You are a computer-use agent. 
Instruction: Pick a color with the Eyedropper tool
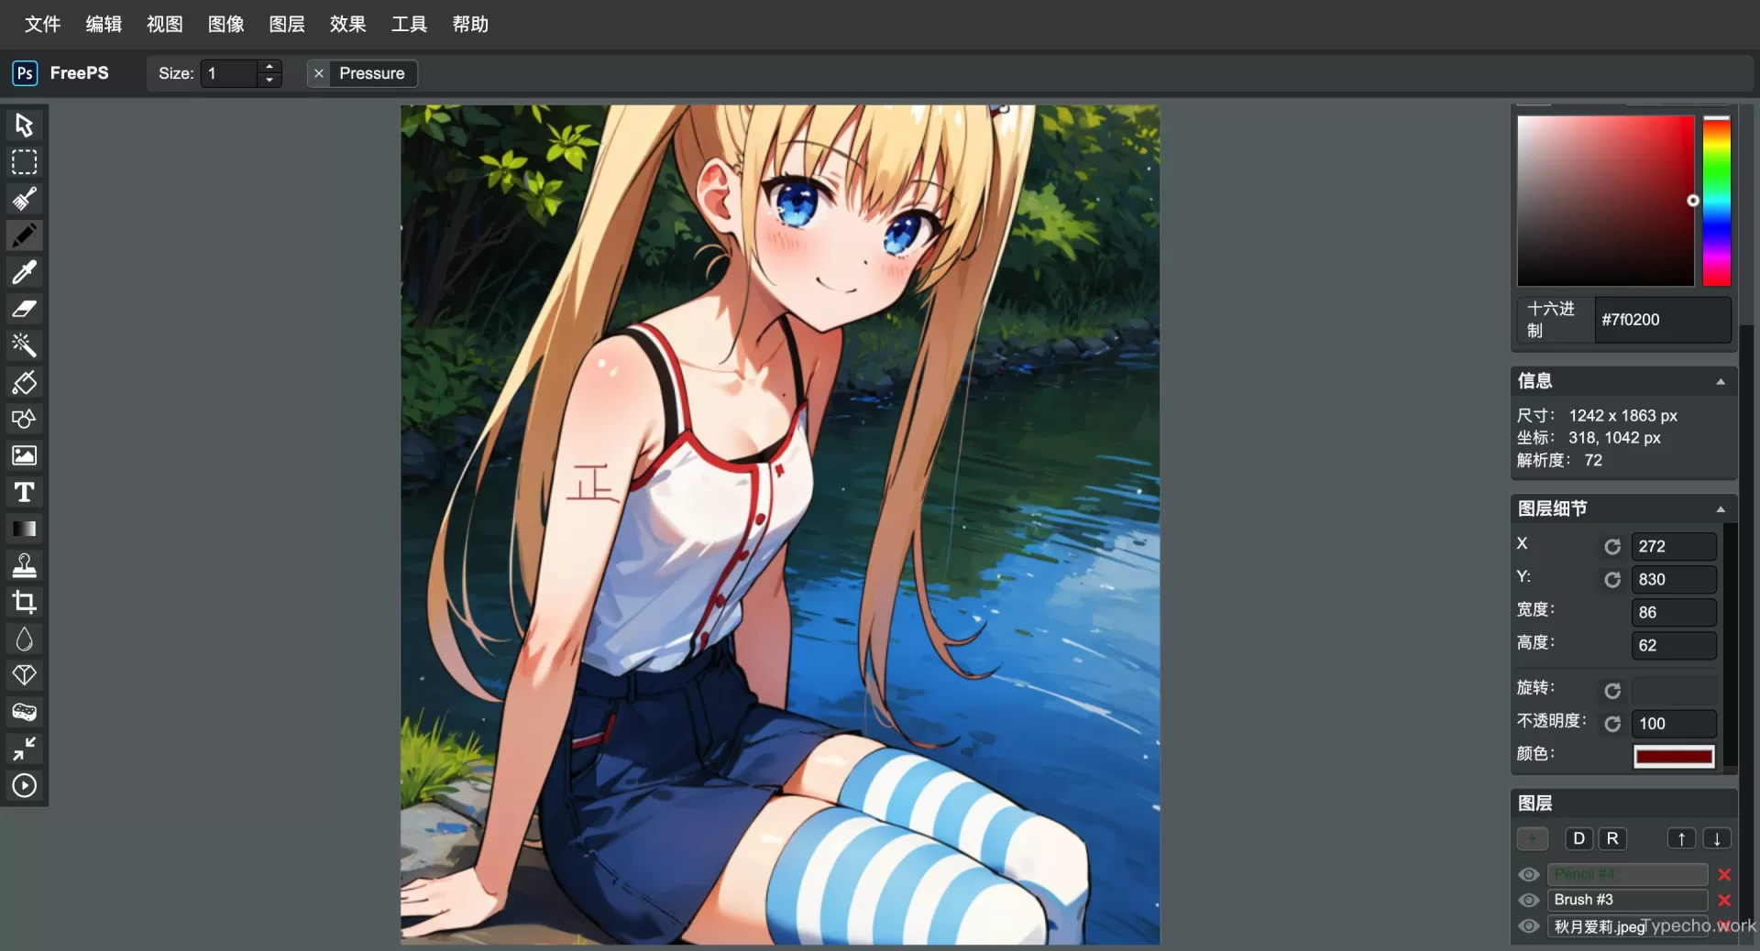[24, 272]
